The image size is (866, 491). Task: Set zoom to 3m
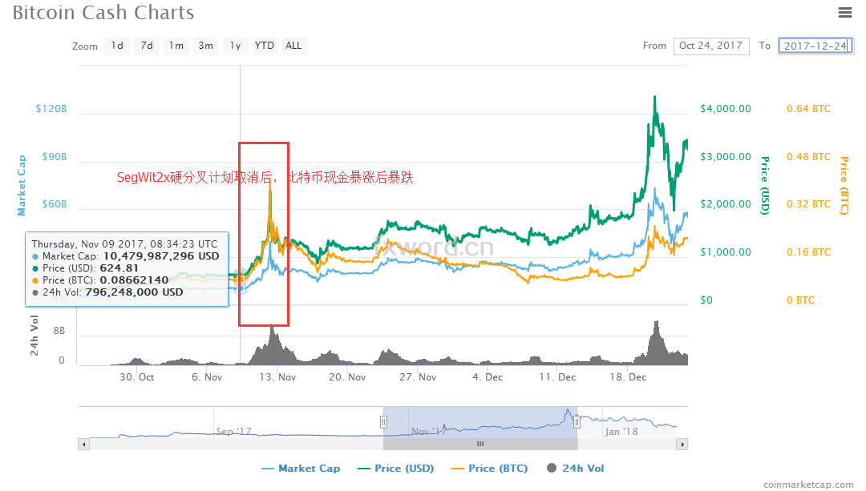click(206, 46)
